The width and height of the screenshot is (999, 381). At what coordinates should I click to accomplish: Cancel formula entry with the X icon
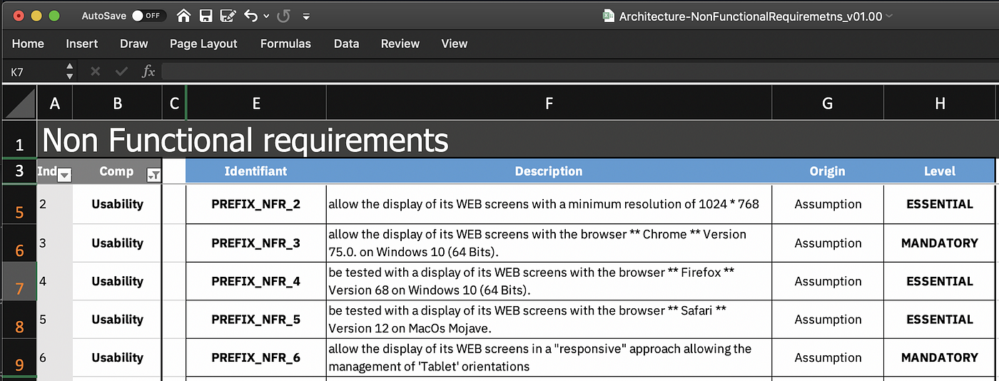[96, 71]
